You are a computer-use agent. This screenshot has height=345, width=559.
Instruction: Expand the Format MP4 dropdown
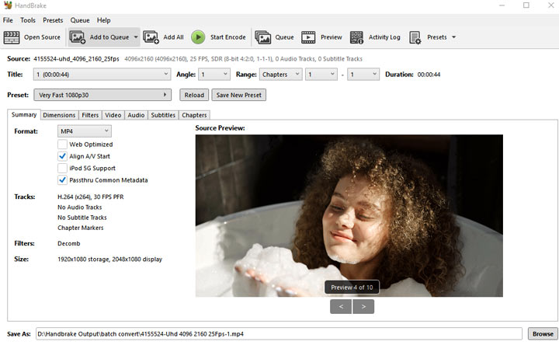coord(85,131)
